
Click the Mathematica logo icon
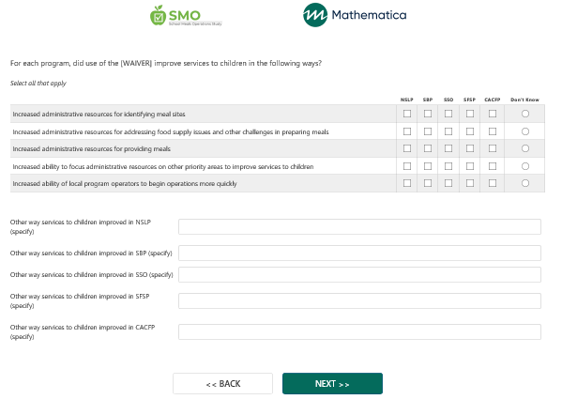(x=315, y=15)
